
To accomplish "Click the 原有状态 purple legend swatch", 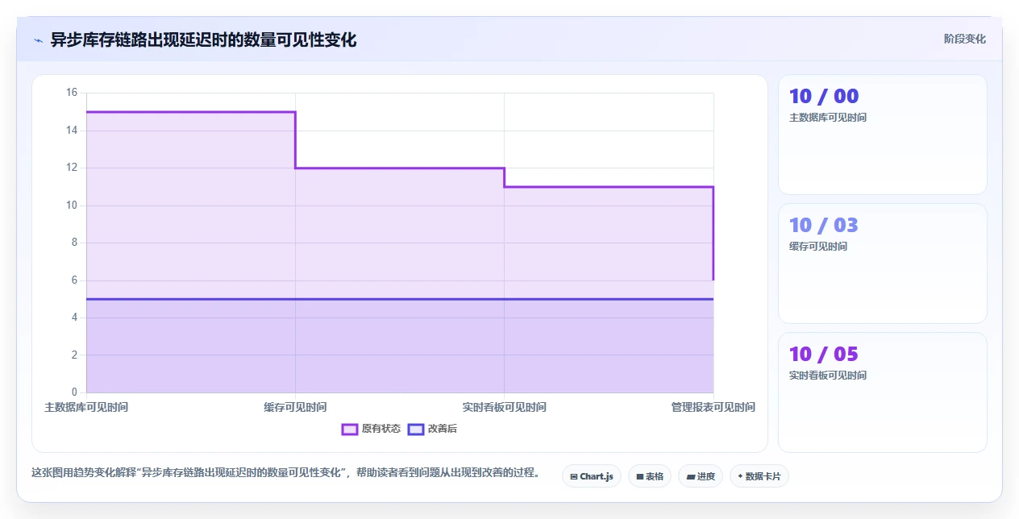I will click(350, 429).
